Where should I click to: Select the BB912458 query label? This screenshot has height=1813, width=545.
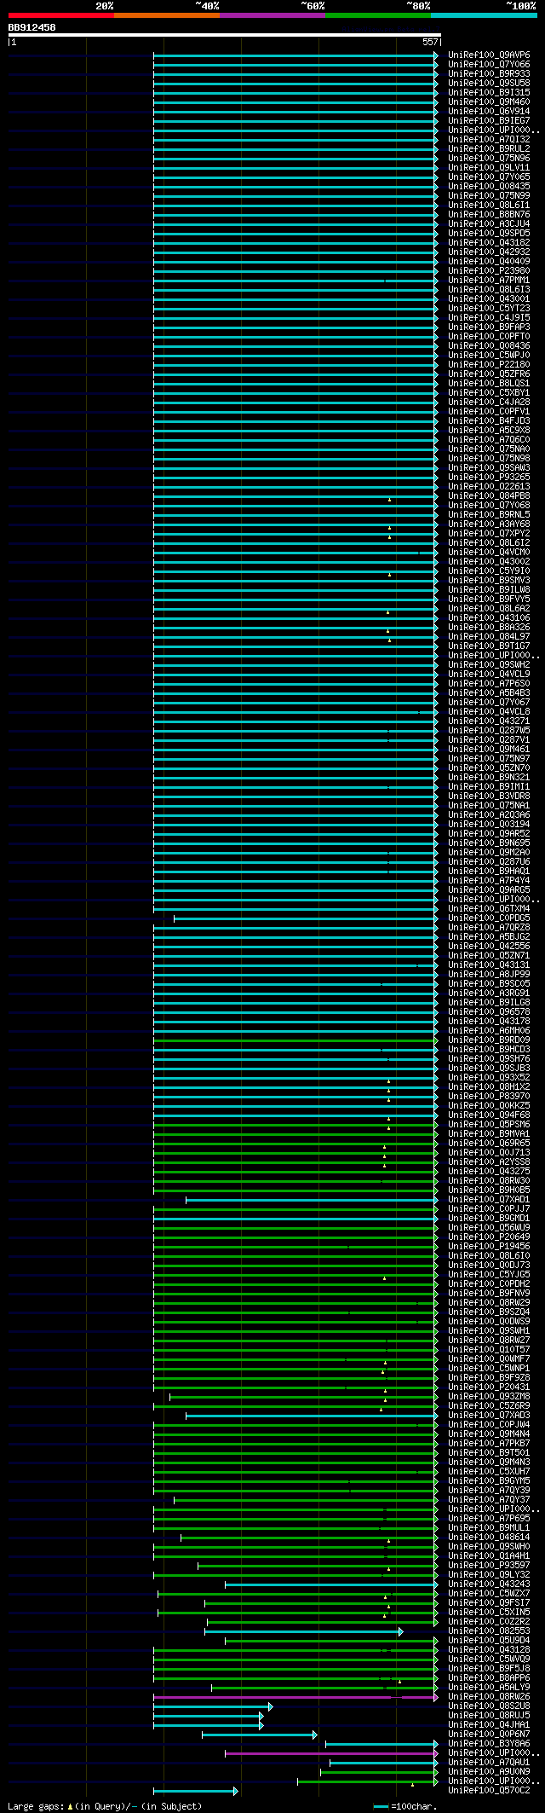tap(32, 27)
